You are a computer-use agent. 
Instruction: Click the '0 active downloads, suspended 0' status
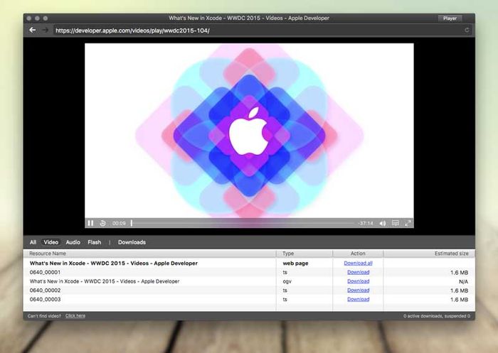(437, 316)
